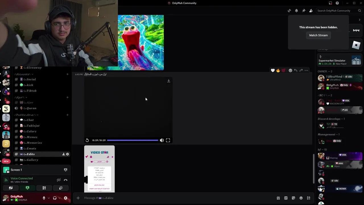Open the Taklejat channel
The width and height of the screenshot is (364, 205).
[x=42, y=126]
